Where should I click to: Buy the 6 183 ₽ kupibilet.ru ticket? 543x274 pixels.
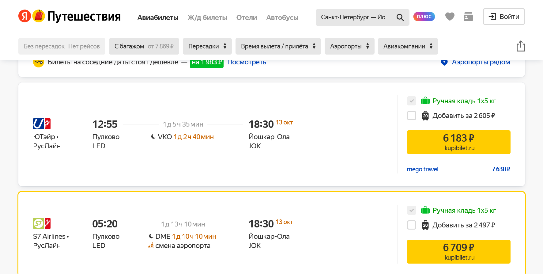coord(458,142)
